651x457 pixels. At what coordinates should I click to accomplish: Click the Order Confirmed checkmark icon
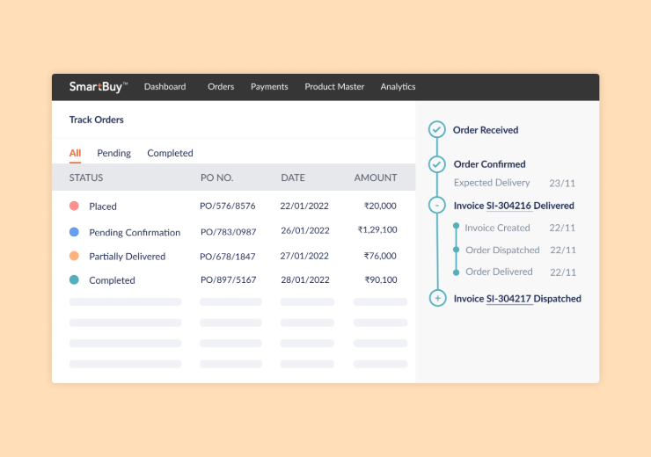pyautogui.click(x=436, y=164)
